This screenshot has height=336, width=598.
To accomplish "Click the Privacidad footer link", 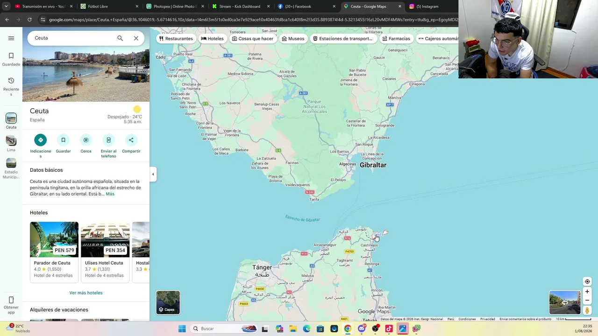I will tap(488, 319).
